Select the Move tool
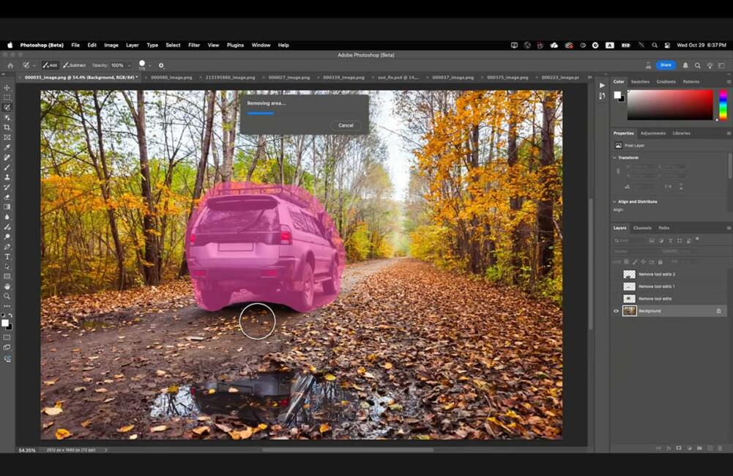 tap(7, 88)
